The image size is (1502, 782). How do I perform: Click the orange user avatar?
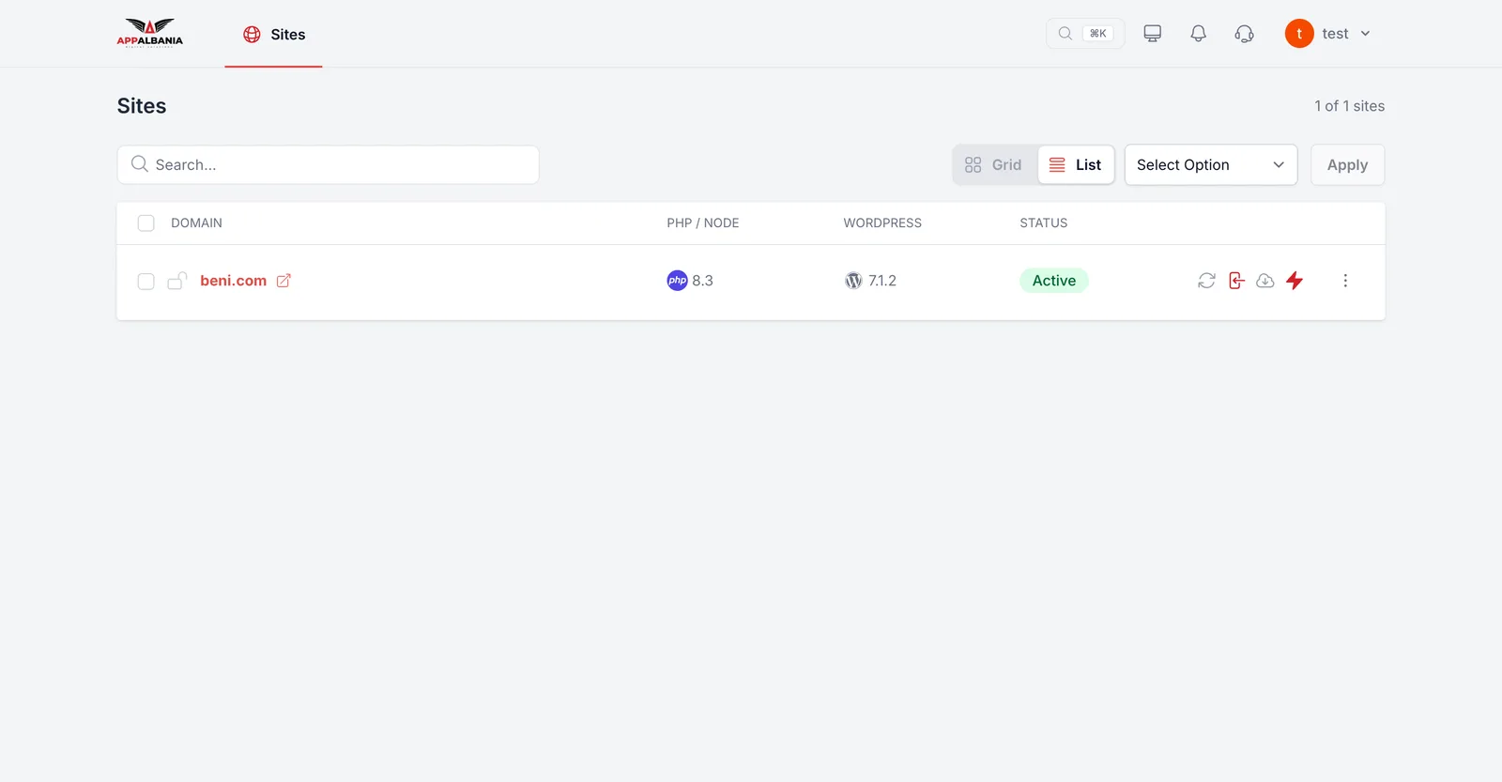click(x=1299, y=34)
